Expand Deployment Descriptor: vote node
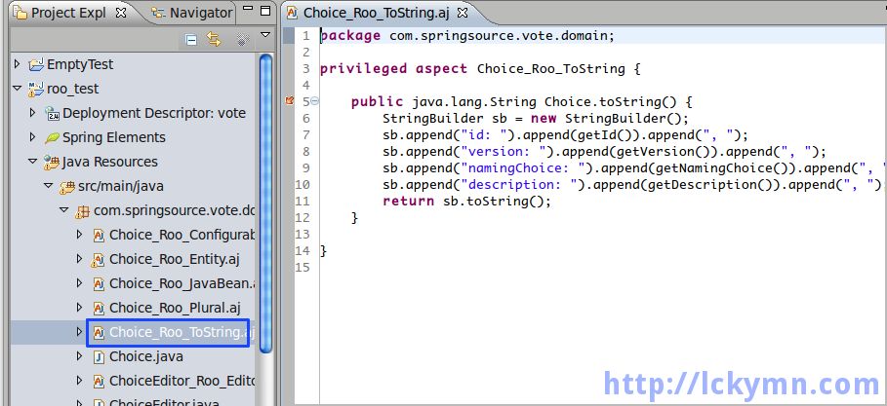Viewport: 887px width, 406px height. [32, 112]
